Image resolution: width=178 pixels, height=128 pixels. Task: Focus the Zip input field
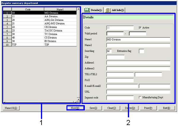[x=115, y=57]
